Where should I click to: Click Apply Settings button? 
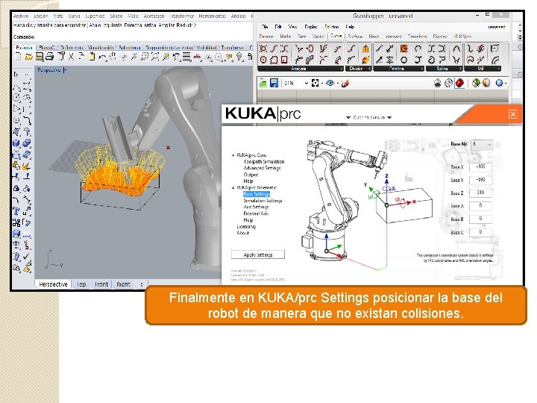[258, 254]
